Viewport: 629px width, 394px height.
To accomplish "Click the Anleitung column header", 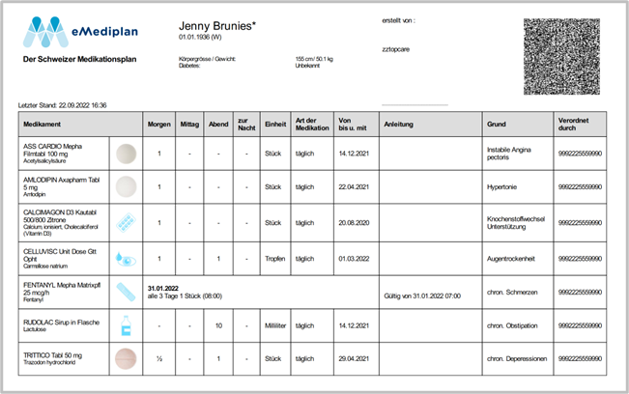I will [399, 125].
